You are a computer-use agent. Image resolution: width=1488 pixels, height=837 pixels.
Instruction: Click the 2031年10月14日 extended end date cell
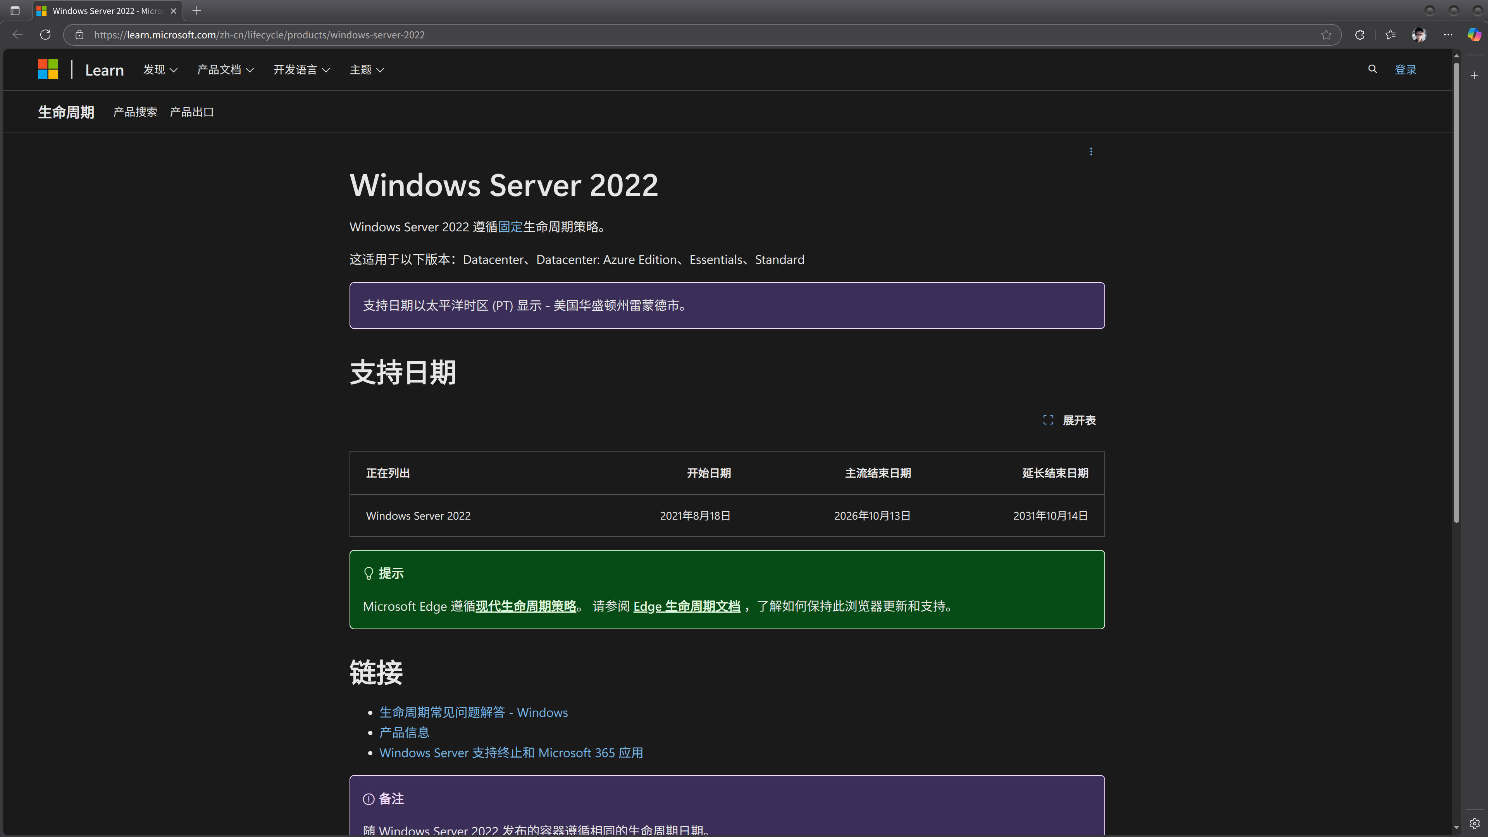coord(1050,516)
